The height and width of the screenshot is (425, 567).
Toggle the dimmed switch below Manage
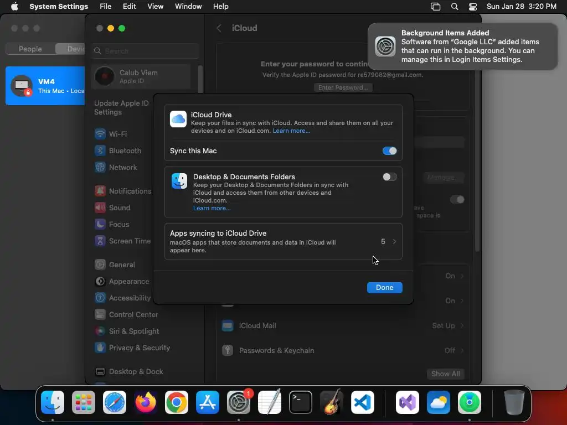pos(457,199)
